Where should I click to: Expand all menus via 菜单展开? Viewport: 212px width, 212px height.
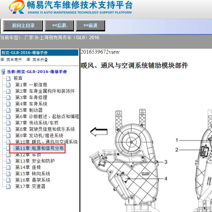(14, 60)
